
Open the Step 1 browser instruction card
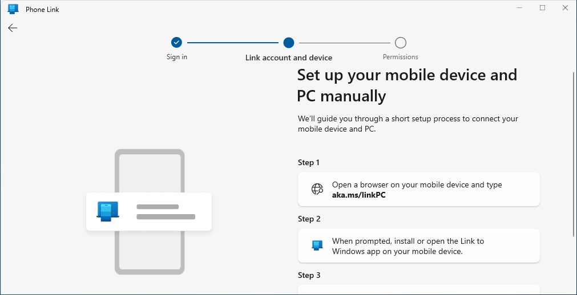pos(419,189)
